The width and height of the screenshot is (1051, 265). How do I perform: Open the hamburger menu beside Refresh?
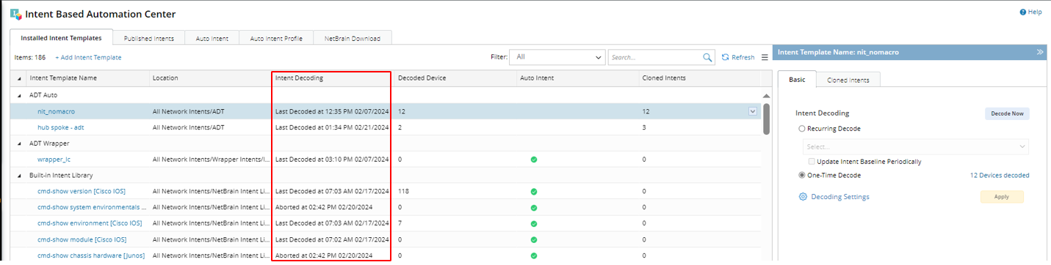(x=765, y=57)
